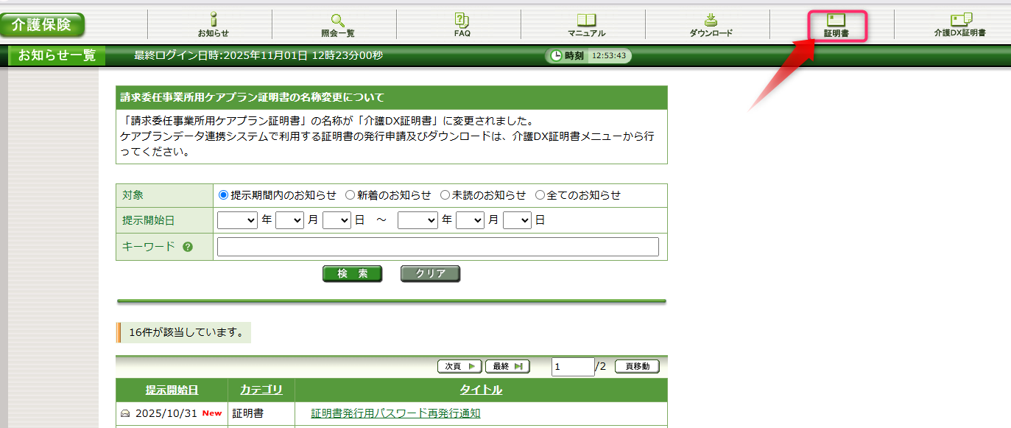Select 新着のお知らせ radio button
This screenshot has width=1011, height=428.
(350, 195)
